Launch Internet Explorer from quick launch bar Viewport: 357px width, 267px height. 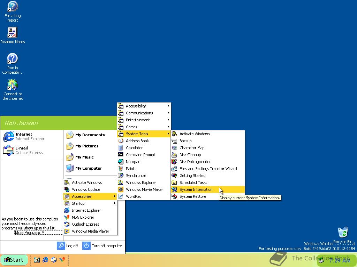click(45, 260)
